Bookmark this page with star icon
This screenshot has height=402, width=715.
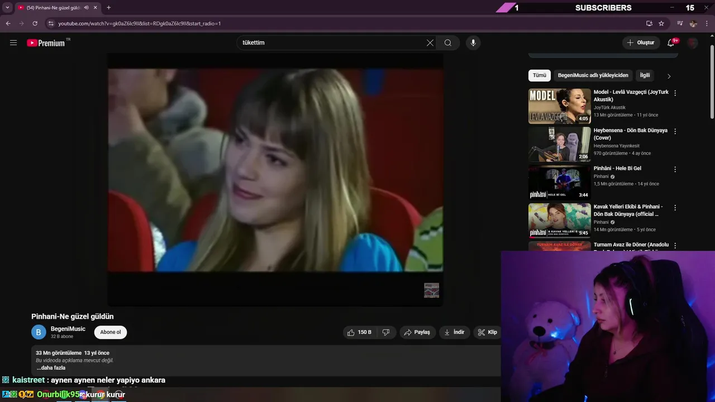[x=661, y=23]
